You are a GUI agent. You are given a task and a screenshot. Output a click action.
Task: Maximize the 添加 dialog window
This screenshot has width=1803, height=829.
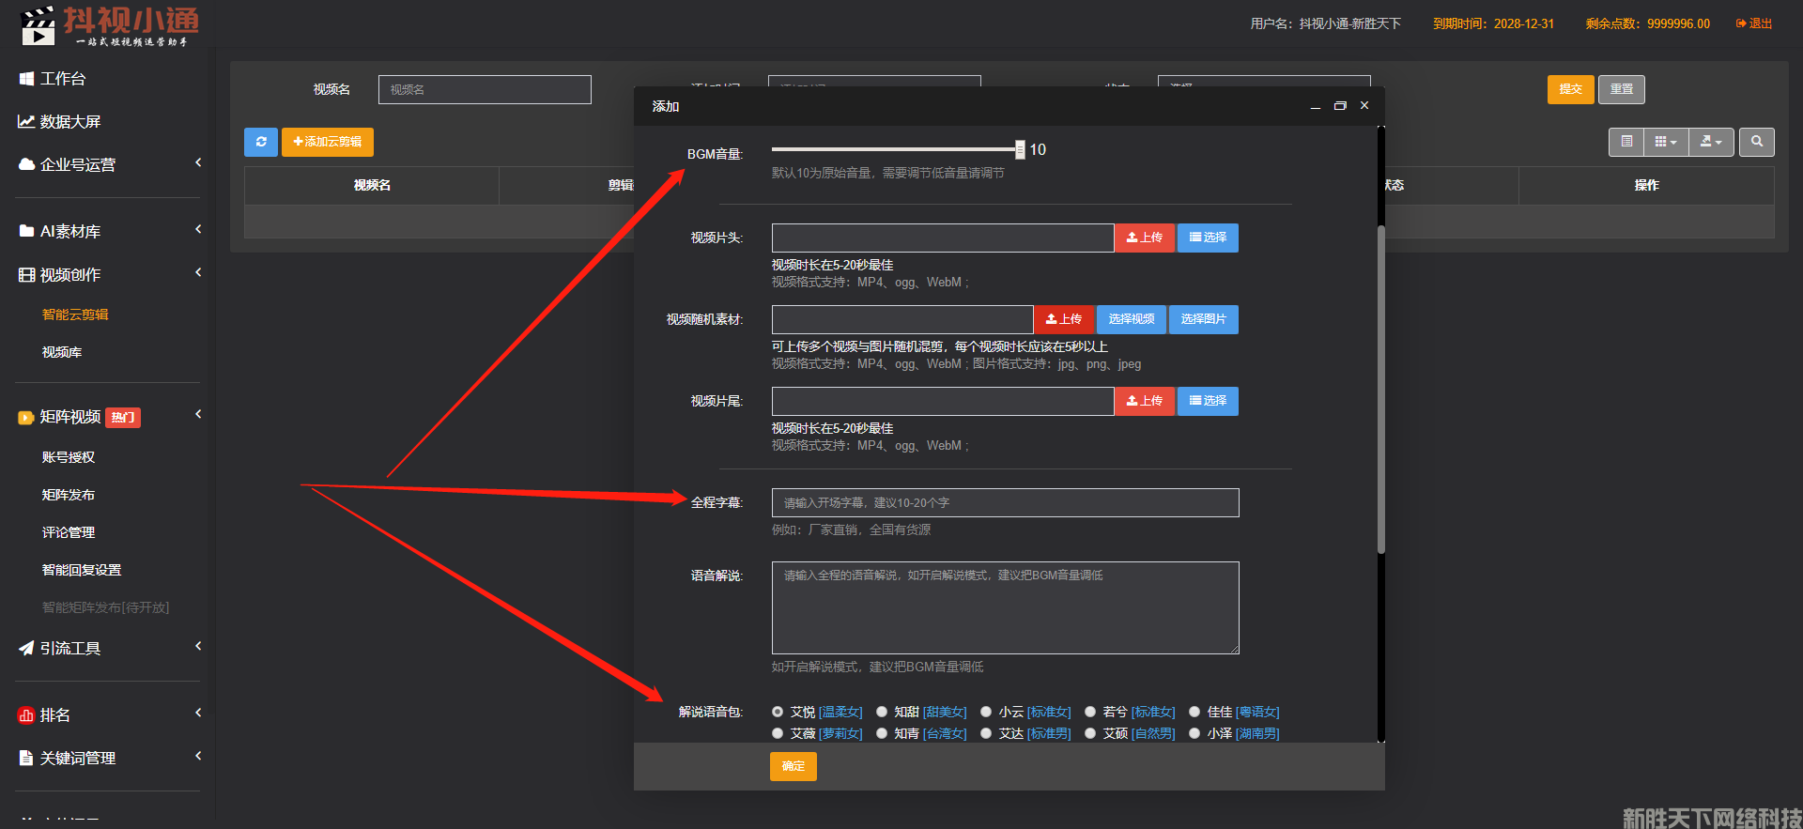click(x=1340, y=106)
